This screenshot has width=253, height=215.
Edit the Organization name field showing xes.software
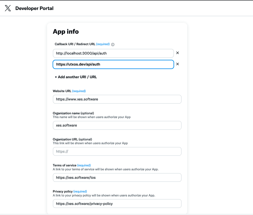pyautogui.click(x=117, y=125)
